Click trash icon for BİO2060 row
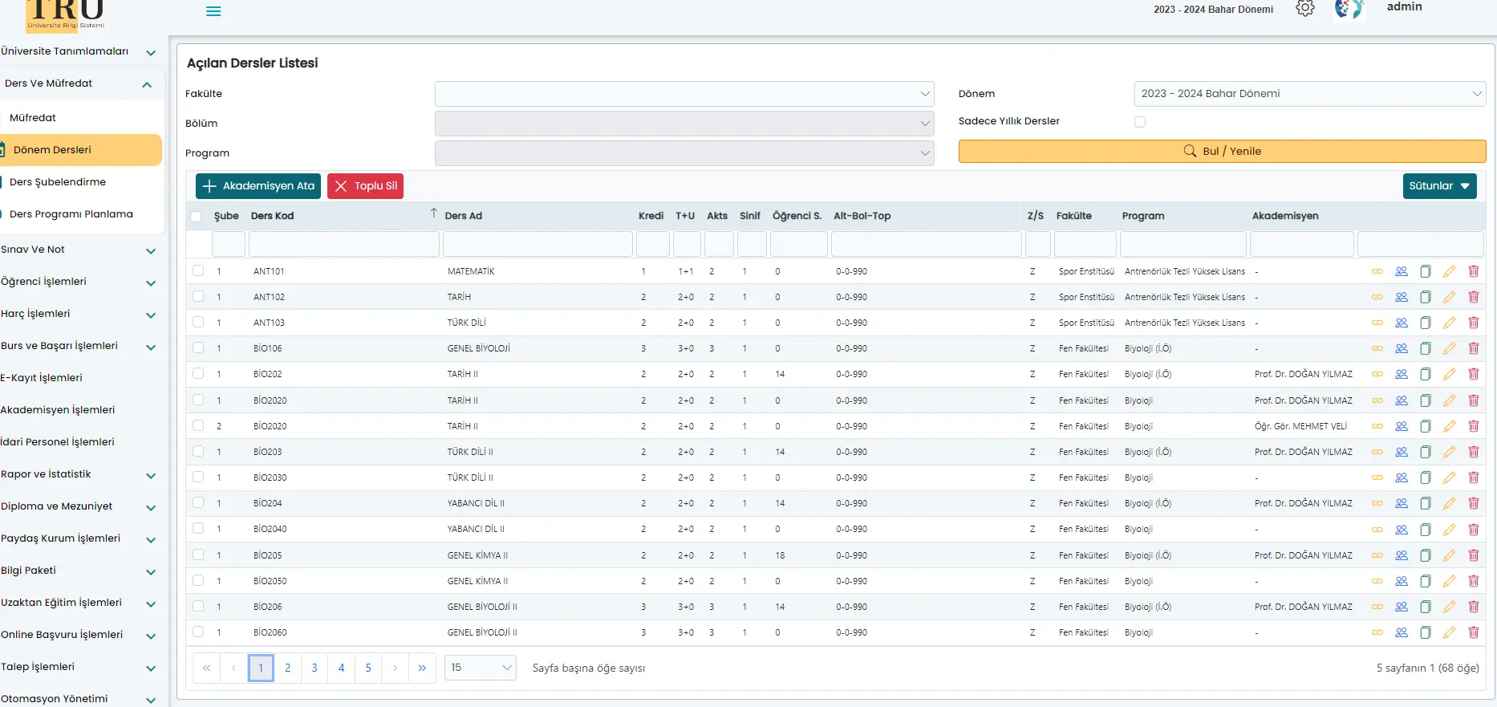The width and height of the screenshot is (1497, 707). tap(1473, 632)
